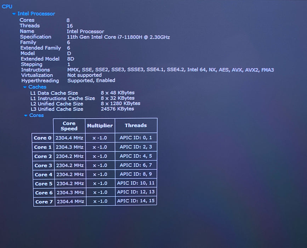Click L1 Data Cache Size value 8 x 48 KBytes
The width and height of the screenshot is (307, 248).
tap(118, 93)
